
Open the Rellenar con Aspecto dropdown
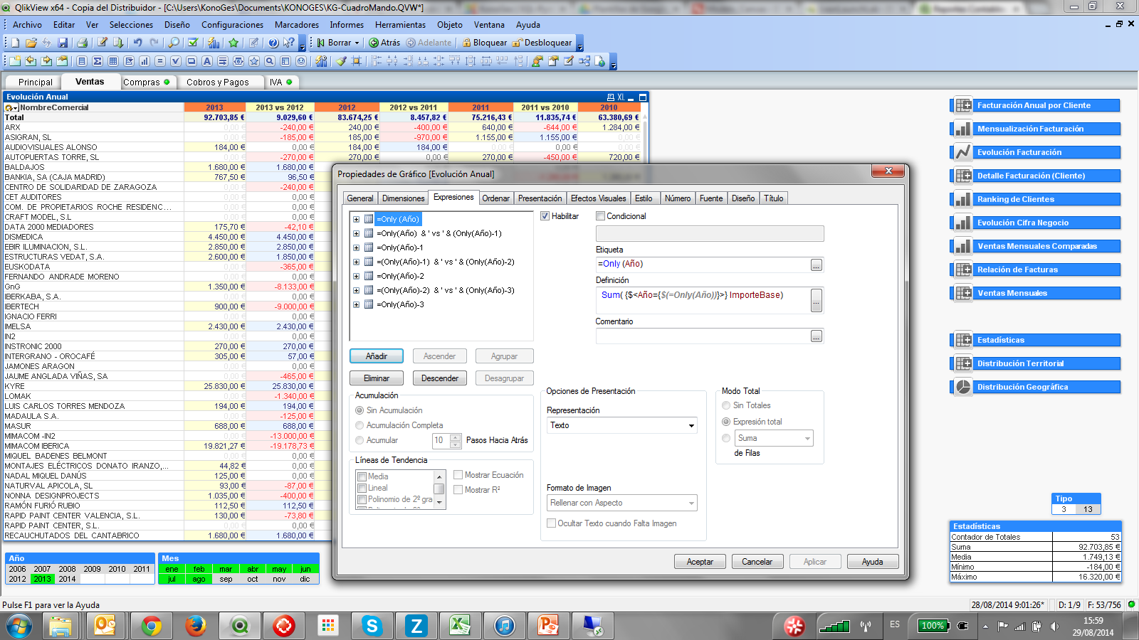point(691,503)
